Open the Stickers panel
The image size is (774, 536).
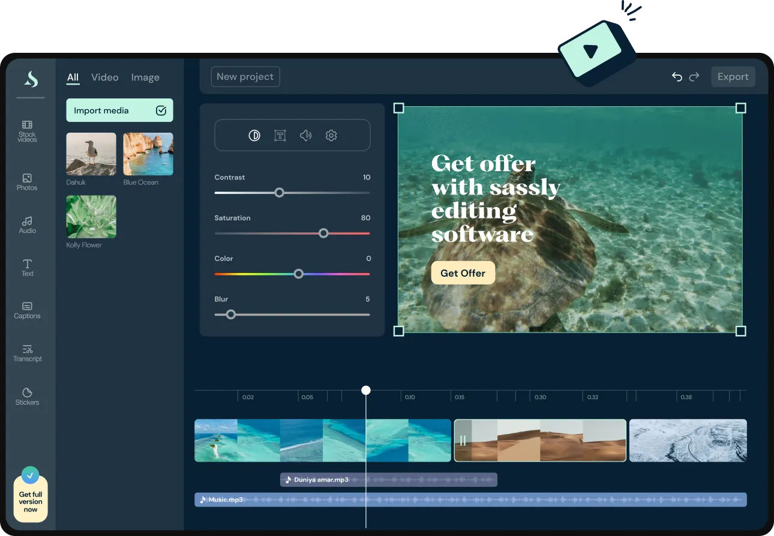[27, 397]
